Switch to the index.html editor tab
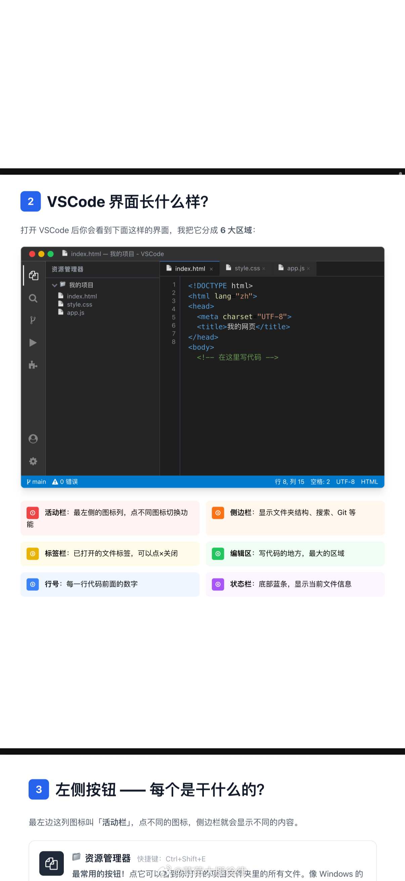Viewport: 405px width, 881px height. pyautogui.click(x=189, y=268)
